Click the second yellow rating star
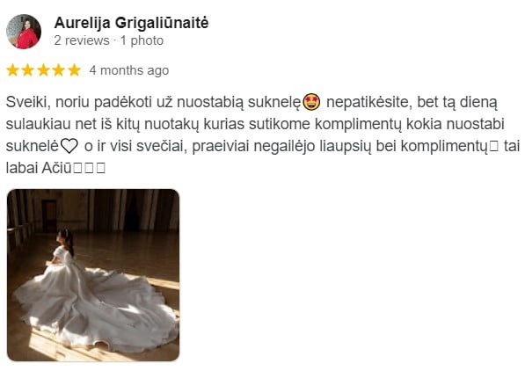The width and height of the screenshot is (525, 371). coord(28,70)
